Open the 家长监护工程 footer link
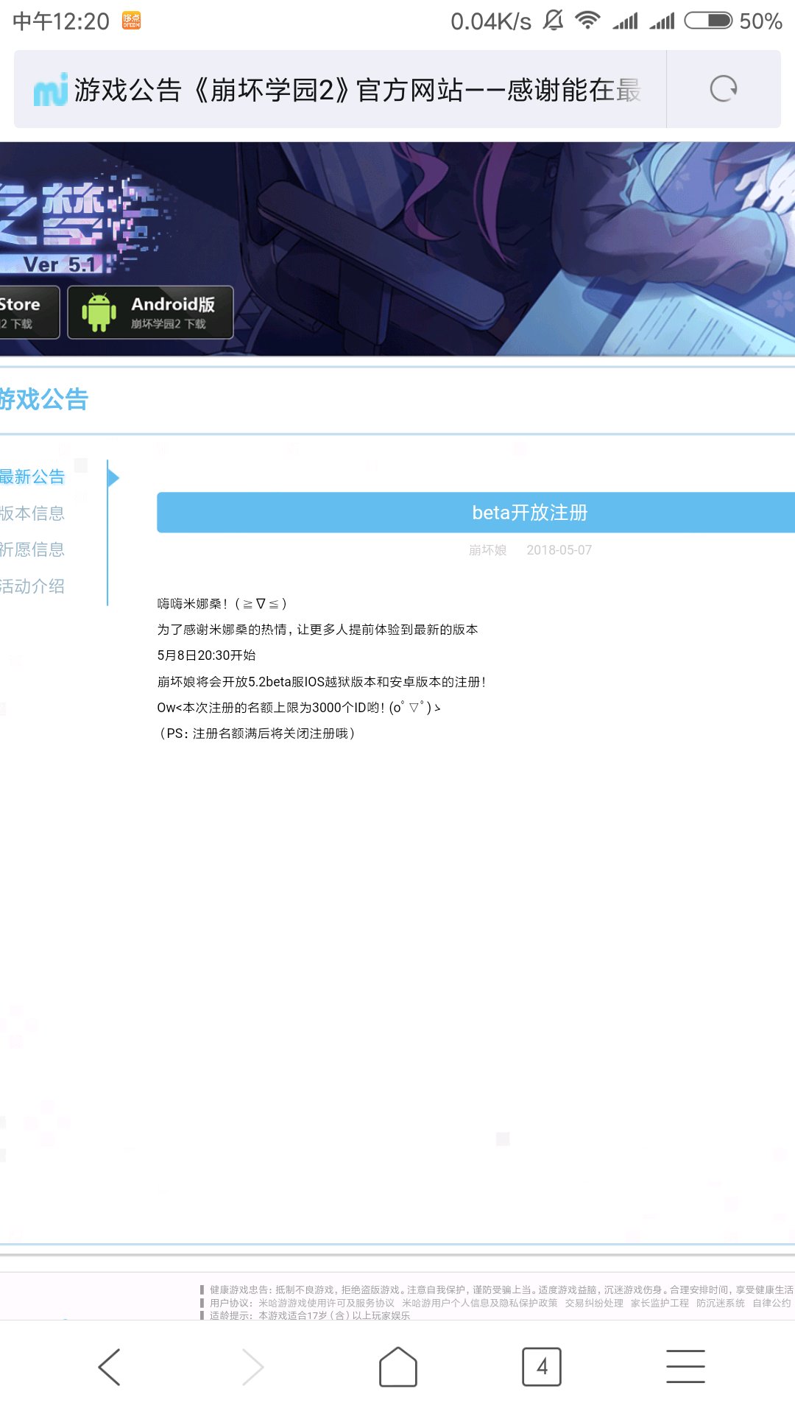This screenshot has height=1414, width=795. click(660, 1303)
